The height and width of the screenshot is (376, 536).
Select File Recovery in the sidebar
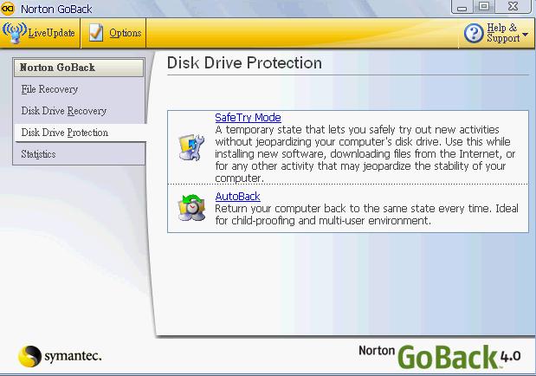click(49, 89)
